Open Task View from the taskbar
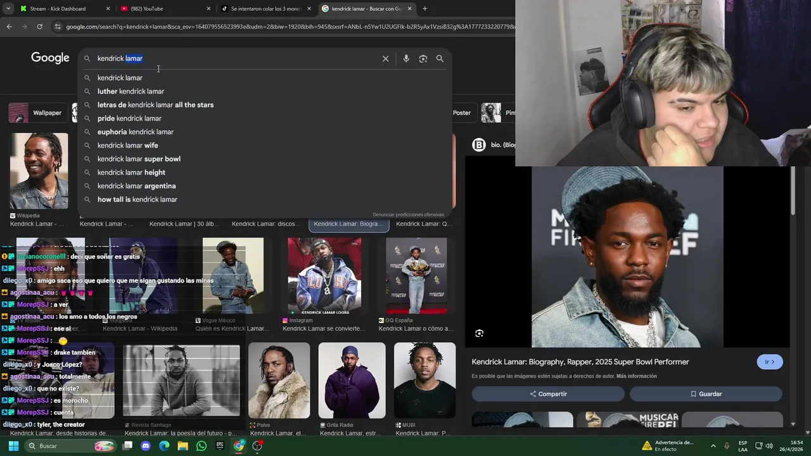811x456 pixels. coord(127,446)
